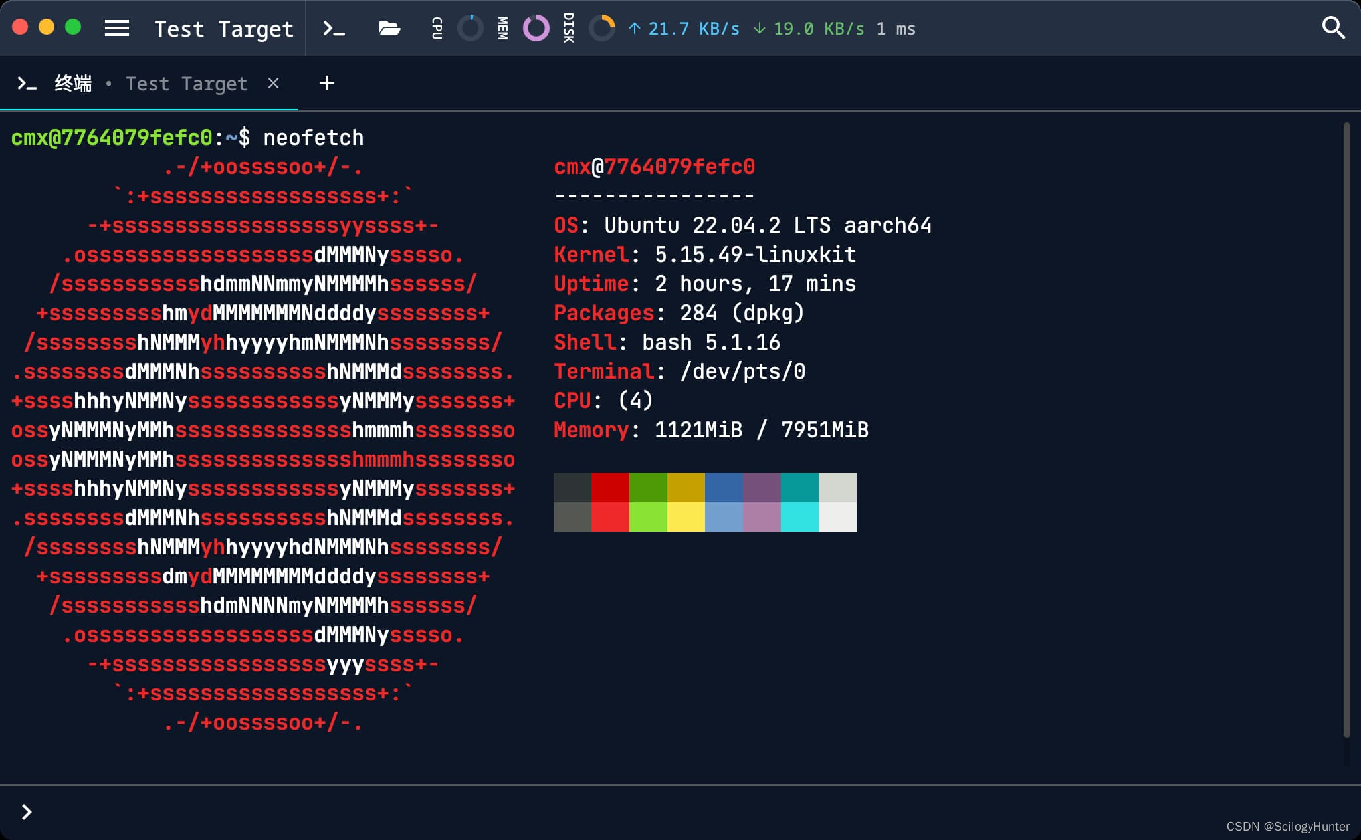Click the DISK usage ring indicator
The image size is (1361, 840).
(x=602, y=28)
